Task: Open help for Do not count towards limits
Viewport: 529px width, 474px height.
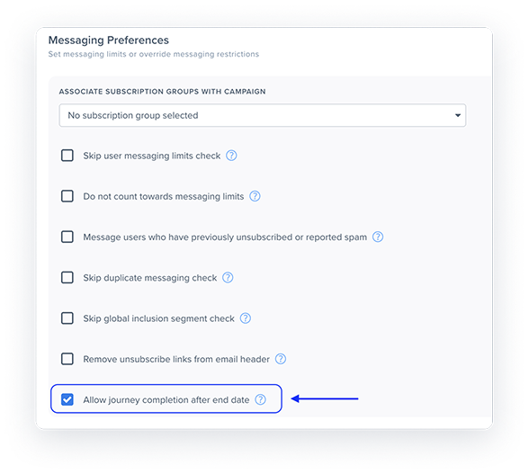Action: (255, 196)
